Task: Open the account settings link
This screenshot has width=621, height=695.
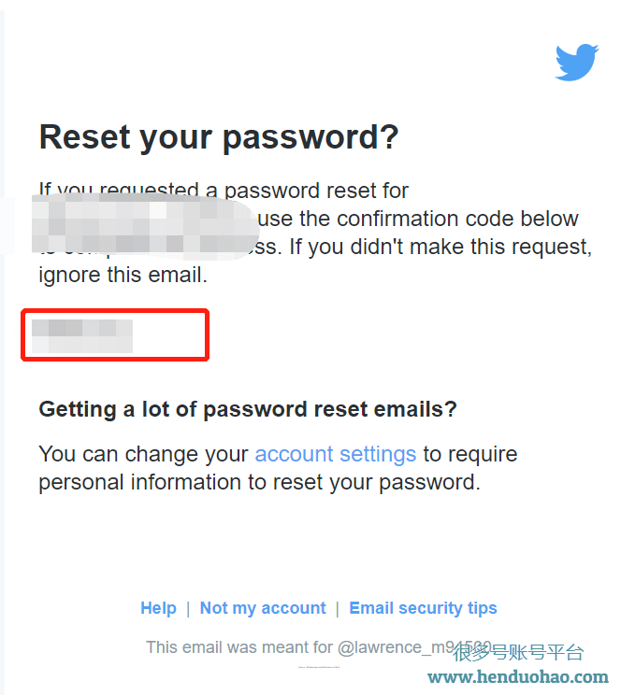Action: [336, 454]
